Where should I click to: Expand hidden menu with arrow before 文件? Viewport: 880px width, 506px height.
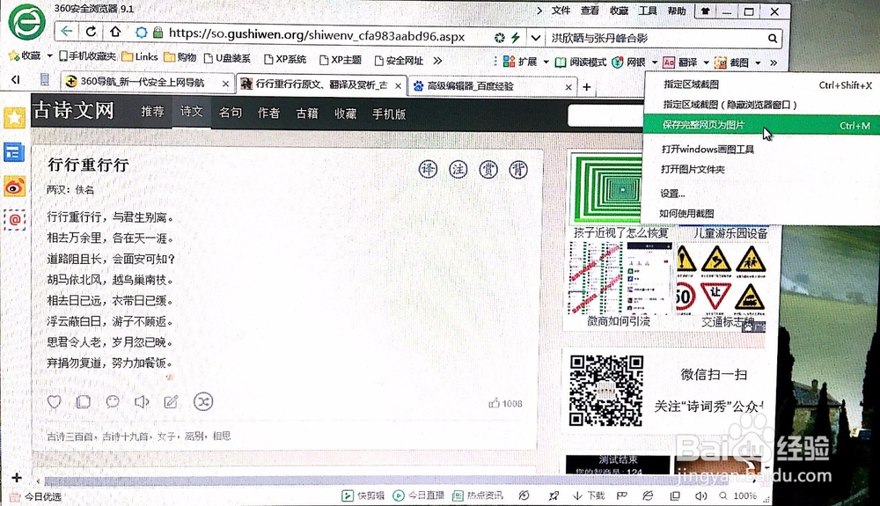coord(539,10)
